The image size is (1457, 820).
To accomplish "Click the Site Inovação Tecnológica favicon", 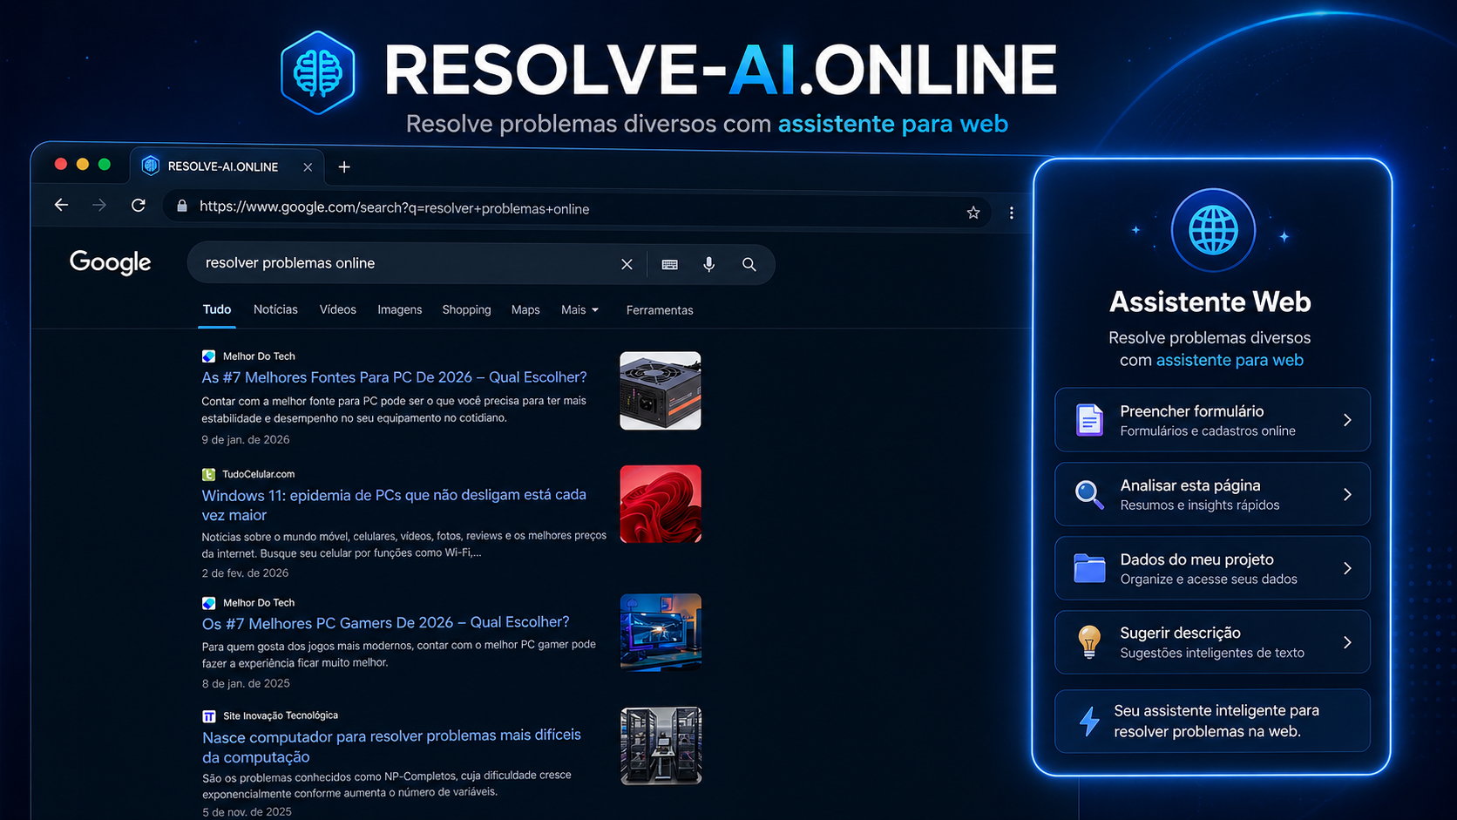I will click(x=208, y=716).
